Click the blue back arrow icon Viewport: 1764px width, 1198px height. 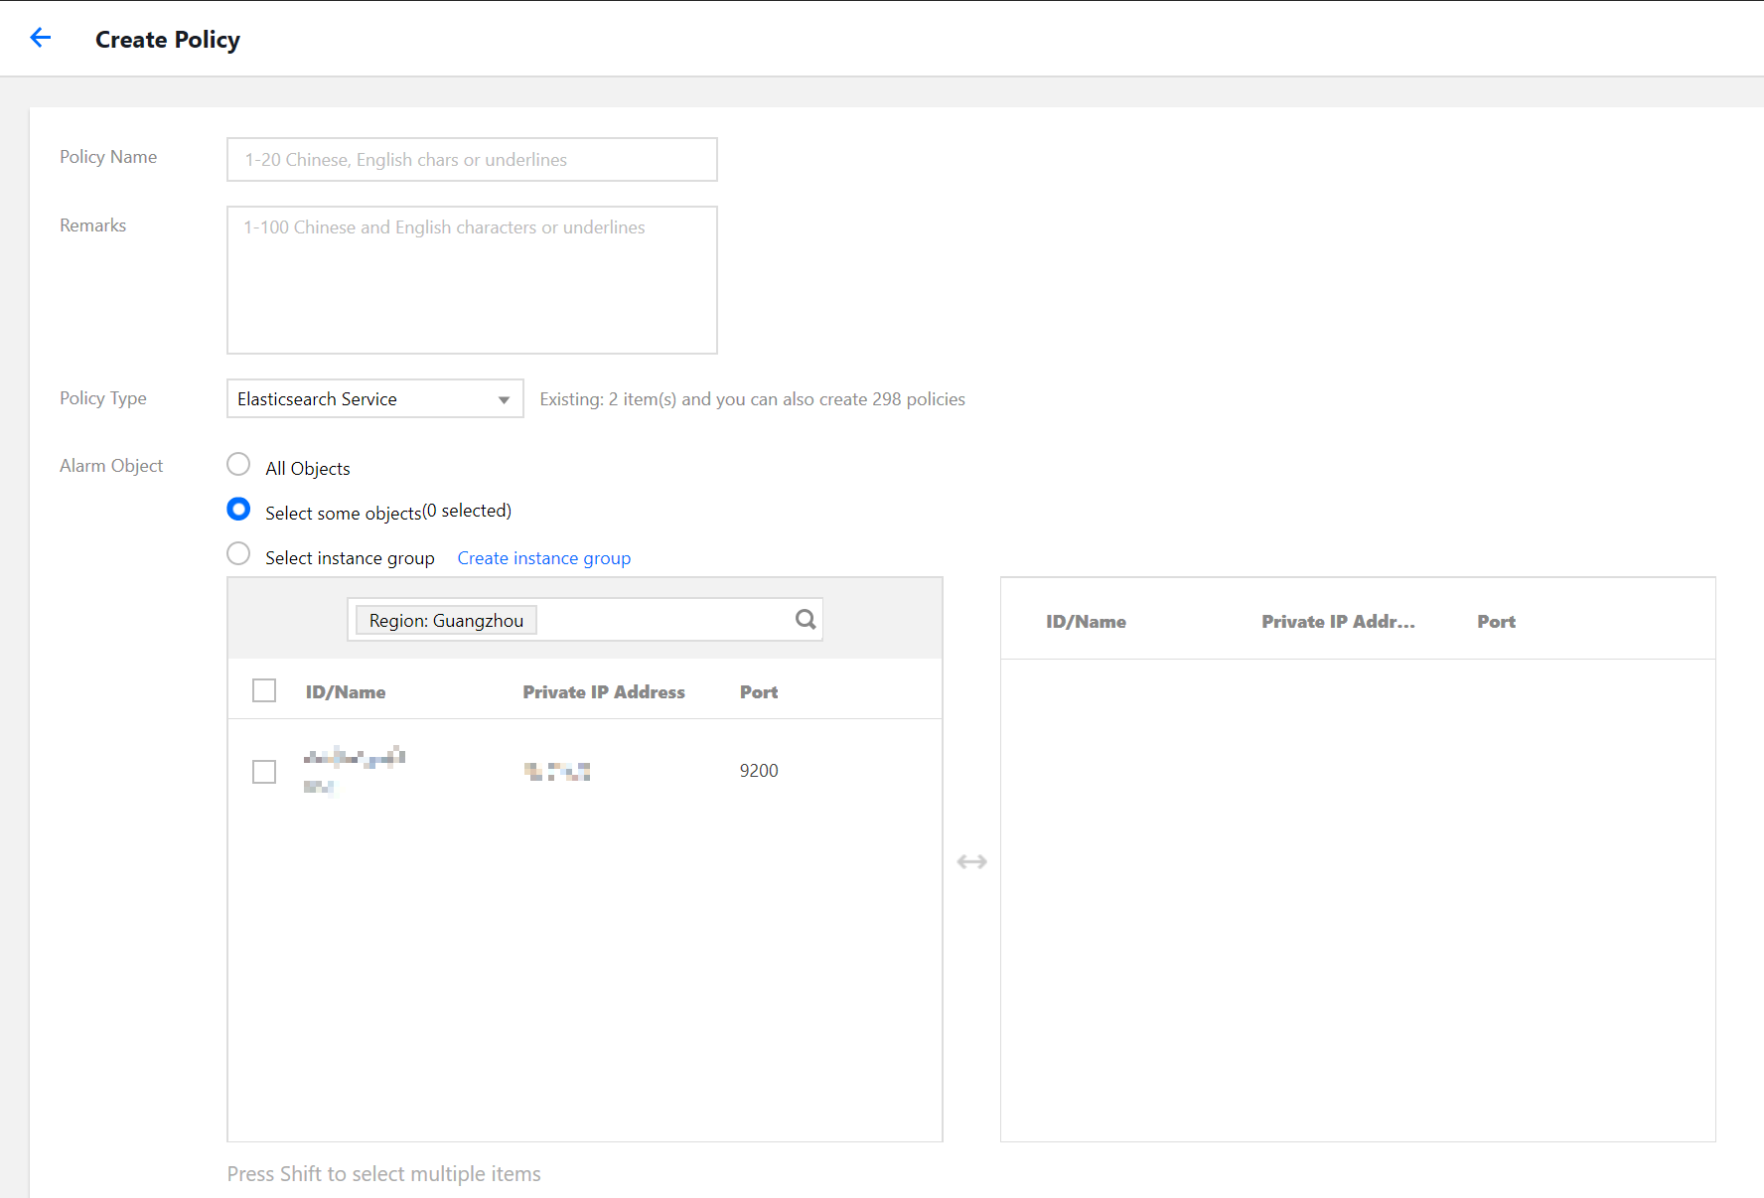point(40,38)
